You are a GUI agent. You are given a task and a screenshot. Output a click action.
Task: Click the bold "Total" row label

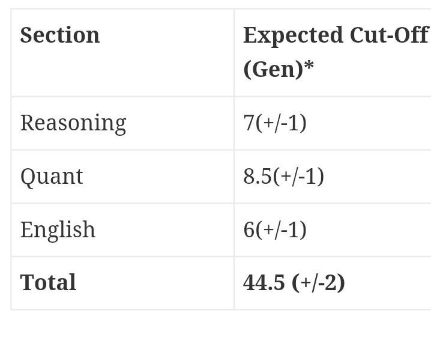(x=48, y=282)
